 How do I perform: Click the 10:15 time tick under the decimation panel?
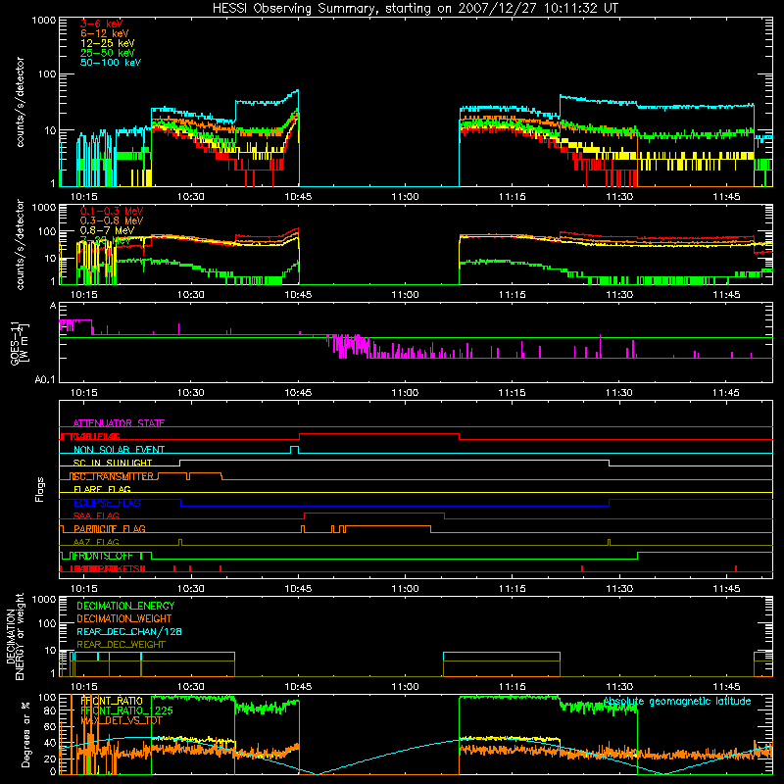[83, 687]
